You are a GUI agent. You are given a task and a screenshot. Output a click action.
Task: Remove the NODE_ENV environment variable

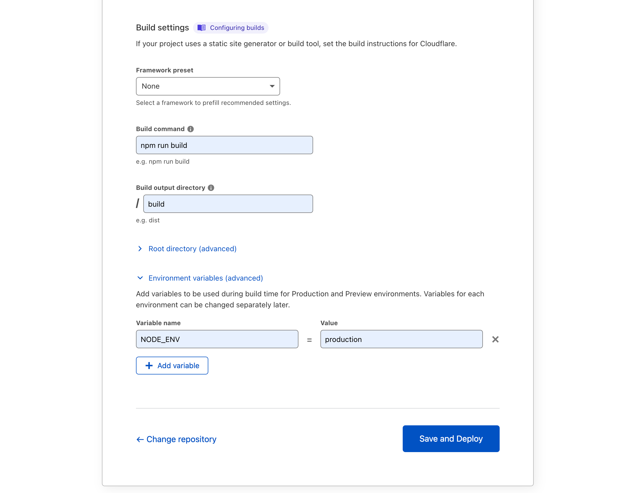(x=495, y=339)
